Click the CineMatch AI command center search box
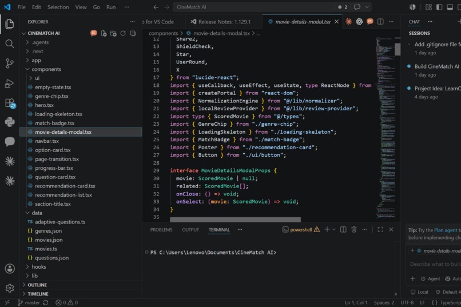461x307 pixels. click(x=253, y=7)
